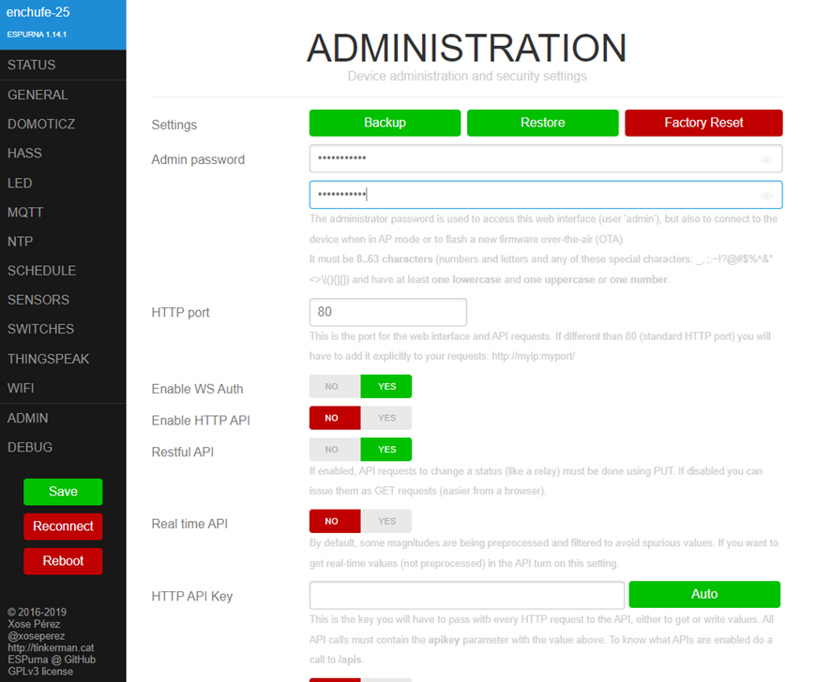The width and height of the screenshot is (831, 682).
Task: Go to the MQTT settings page
Action: pyautogui.click(x=25, y=212)
